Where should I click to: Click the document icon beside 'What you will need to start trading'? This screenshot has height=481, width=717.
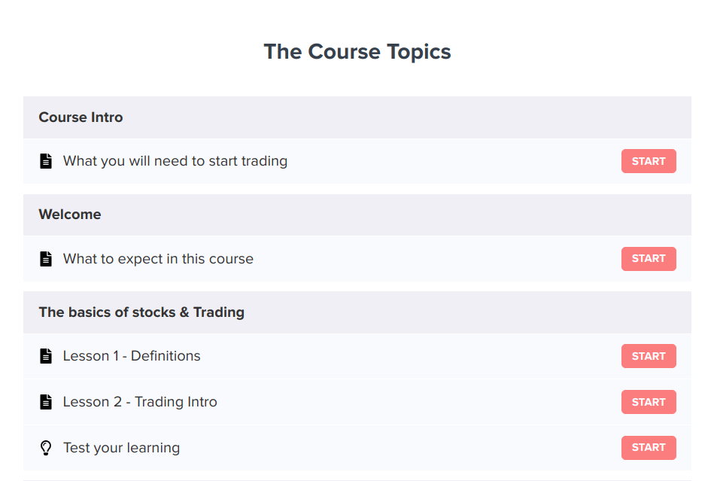click(x=46, y=161)
